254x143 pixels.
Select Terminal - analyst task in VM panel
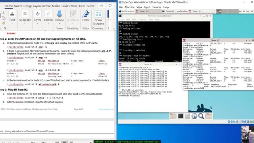point(175,11)
